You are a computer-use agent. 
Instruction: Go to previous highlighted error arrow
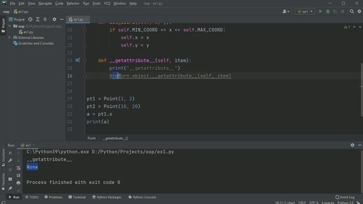(x=354, y=27)
